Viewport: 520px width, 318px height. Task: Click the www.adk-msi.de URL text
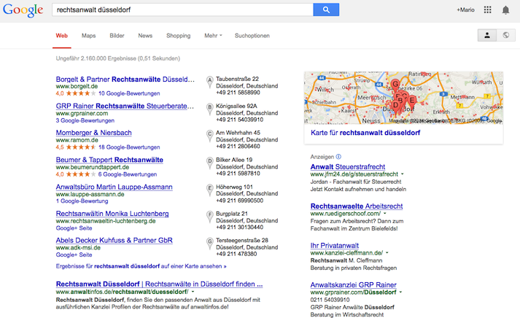pos(78,248)
